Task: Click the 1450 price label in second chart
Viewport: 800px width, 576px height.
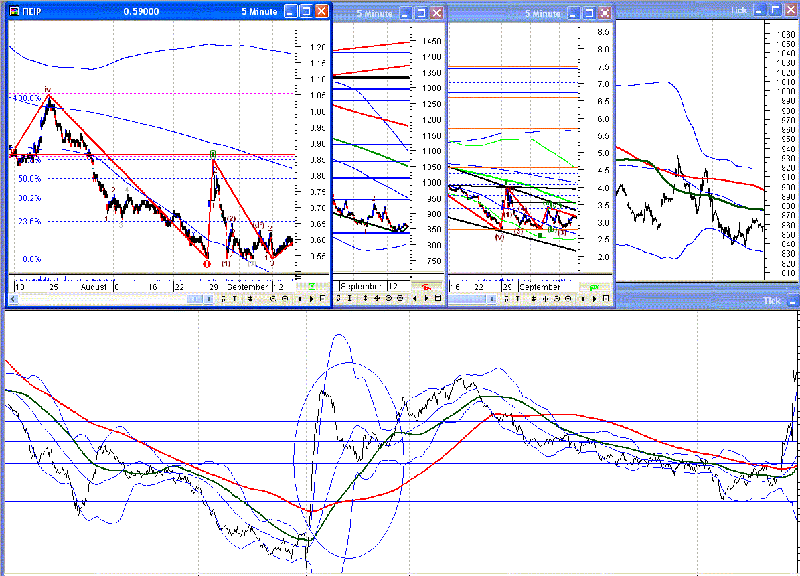Action: 432,42
